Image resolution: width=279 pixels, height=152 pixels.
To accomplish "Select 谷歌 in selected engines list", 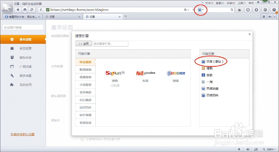I will (207, 75).
